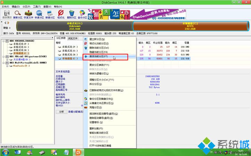Choose 已删除或格式化后的文件恢复(U) menu entry
The width and height of the screenshot is (251, 156).
(x=110, y=90)
